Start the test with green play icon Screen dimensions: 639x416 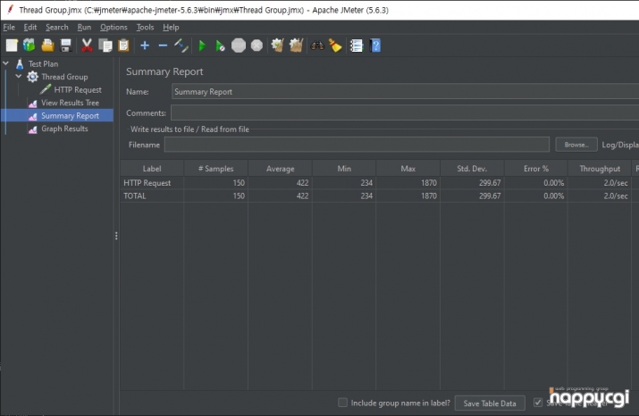click(202, 46)
